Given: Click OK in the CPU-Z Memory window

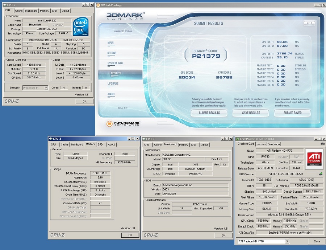Looking at the screenshot, I should [130, 235].
